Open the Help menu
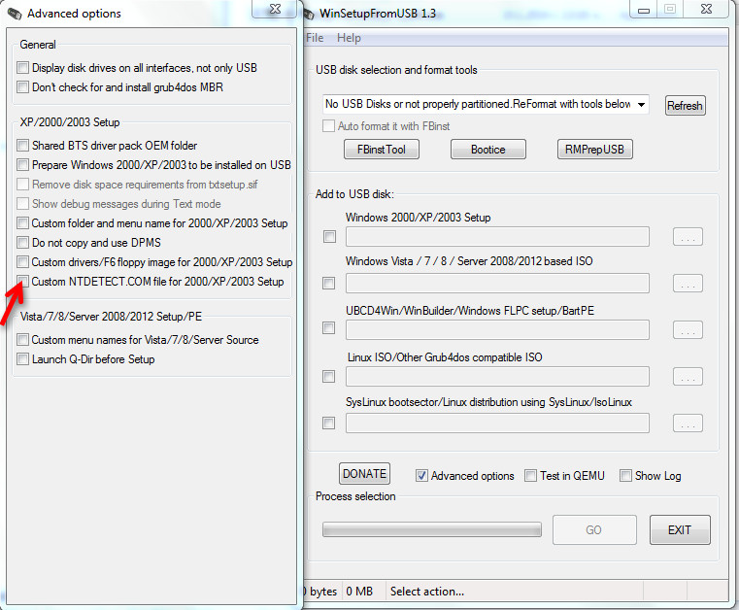739x610 pixels. pos(349,38)
